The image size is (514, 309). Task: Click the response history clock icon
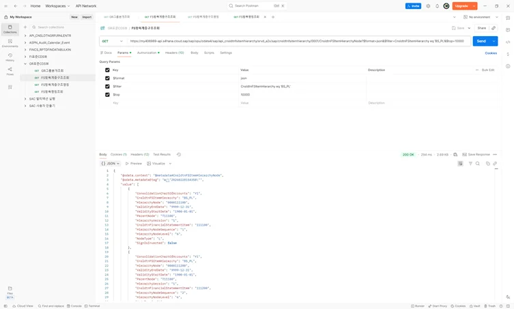(179, 154)
